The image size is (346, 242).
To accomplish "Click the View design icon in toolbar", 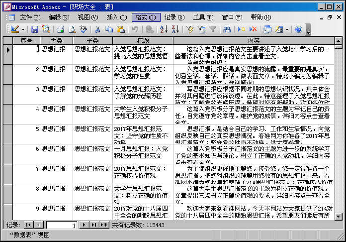I will point(15,29).
